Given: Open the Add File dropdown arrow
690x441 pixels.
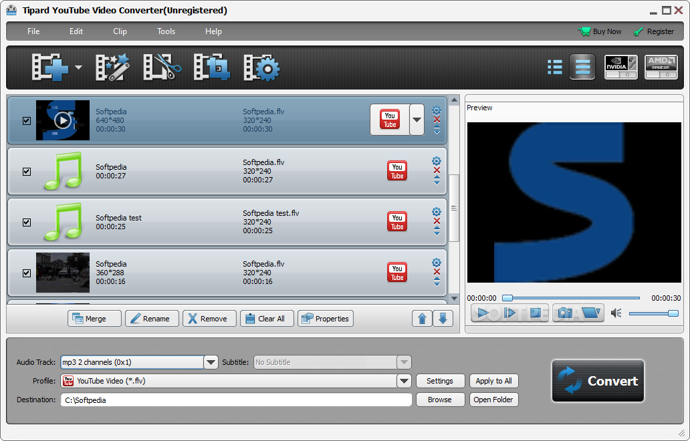Looking at the screenshot, I should [78, 67].
